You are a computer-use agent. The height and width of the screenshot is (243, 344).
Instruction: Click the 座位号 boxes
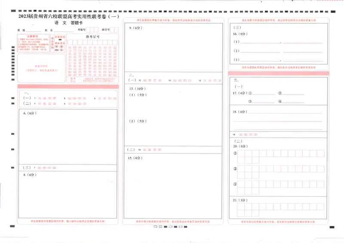point(114,30)
